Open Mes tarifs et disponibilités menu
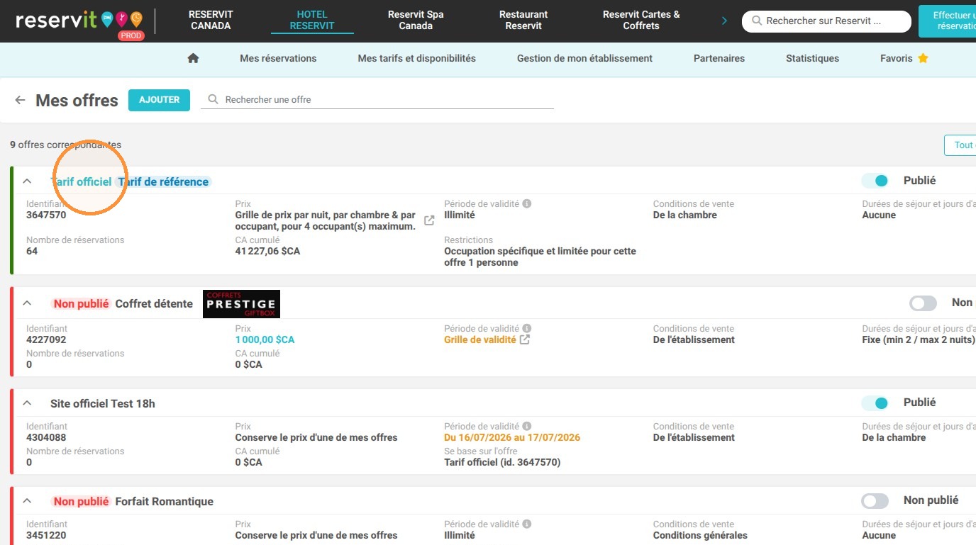This screenshot has width=976, height=545. click(417, 58)
